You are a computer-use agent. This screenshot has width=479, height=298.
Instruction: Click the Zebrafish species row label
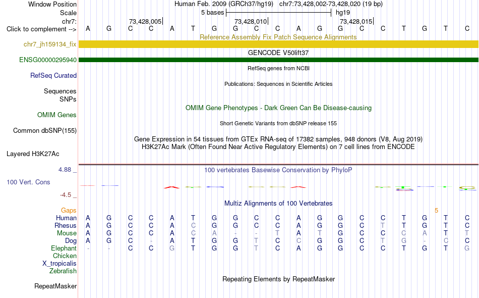[x=63, y=271]
